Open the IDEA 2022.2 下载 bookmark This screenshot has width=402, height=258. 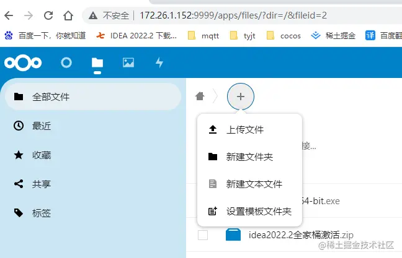[x=136, y=35]
